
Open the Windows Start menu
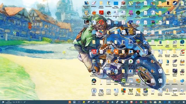click(x=183, y=102)
